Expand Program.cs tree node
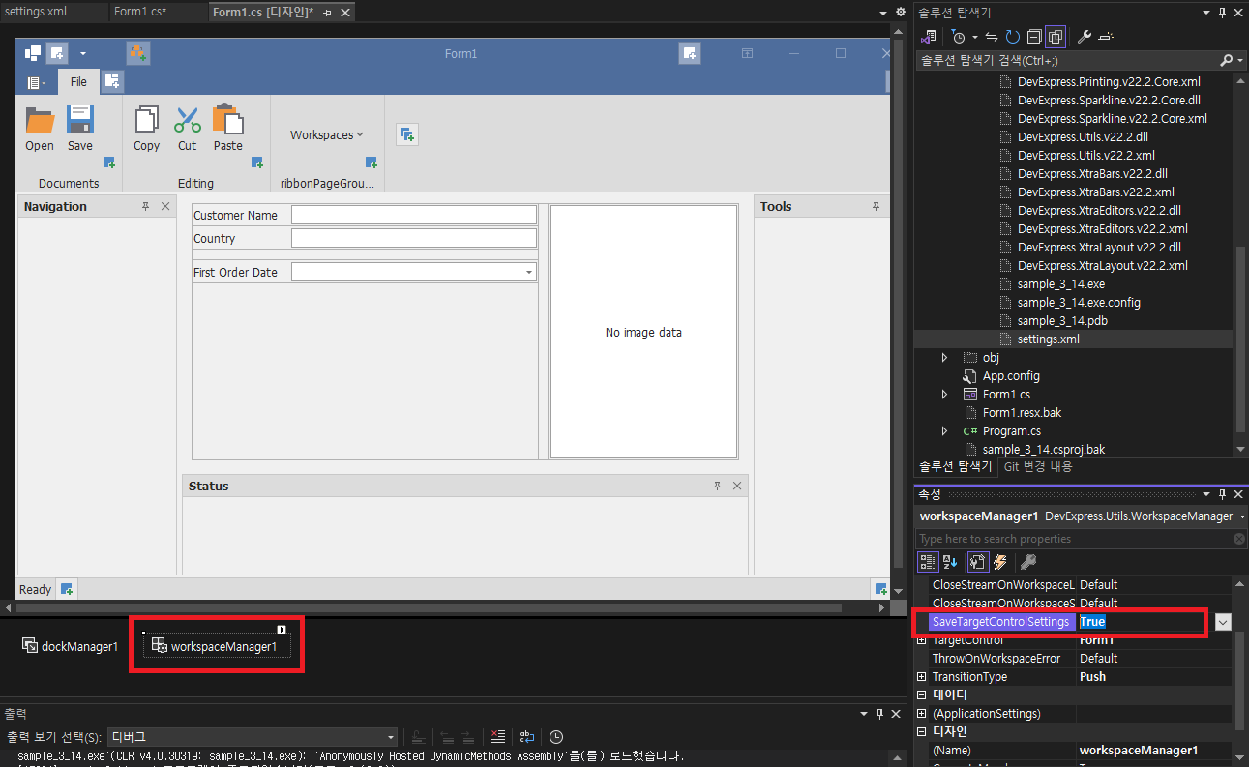The width and height of the screenshot is (1249, 767). pos(945,431)
